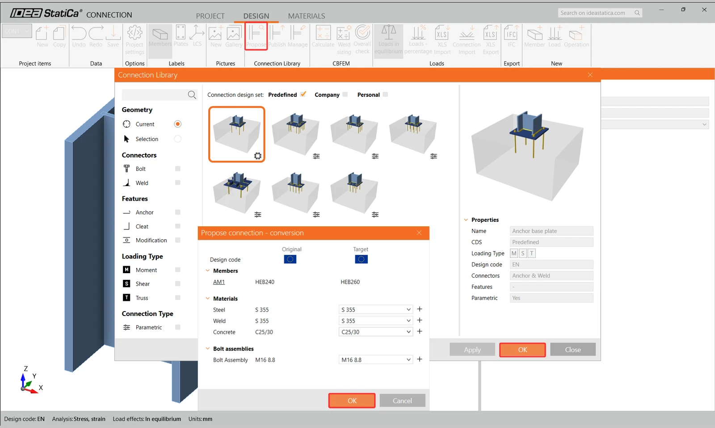Enable Personal design set checkbox
This screenshot has height=428, width=715.
point(385,95)
